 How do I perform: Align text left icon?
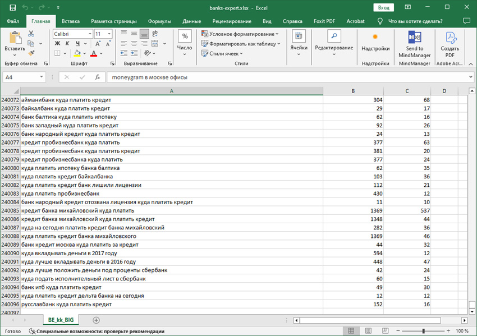(124, 44)
